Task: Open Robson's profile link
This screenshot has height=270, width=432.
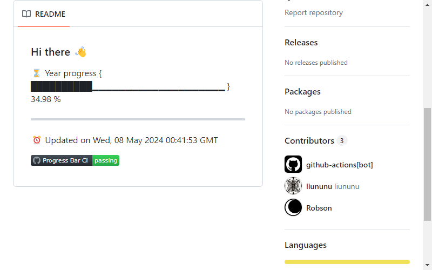Action: tap(319, 208)
